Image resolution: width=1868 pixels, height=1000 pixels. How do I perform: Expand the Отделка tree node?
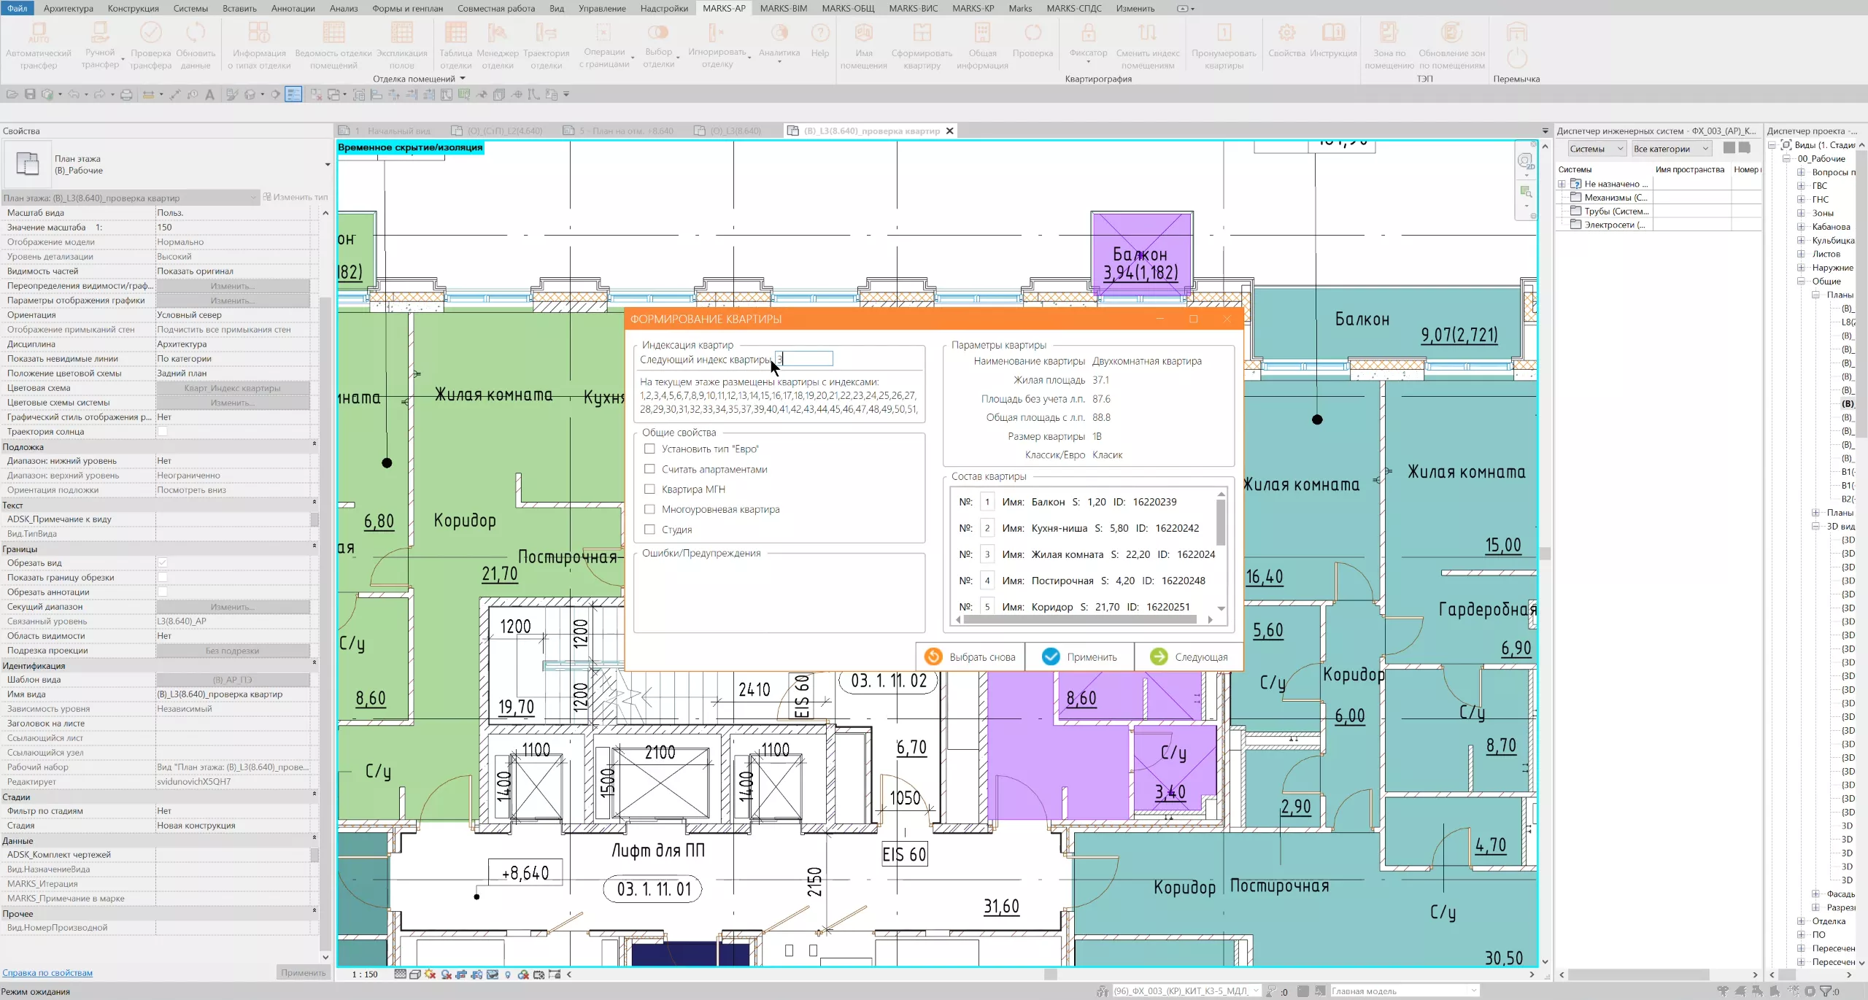click(1801, 921)
